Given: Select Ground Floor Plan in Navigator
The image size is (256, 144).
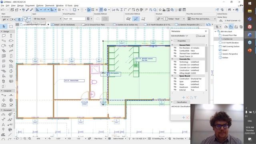Looking at the screenshot, I should [x=229, y=35].
